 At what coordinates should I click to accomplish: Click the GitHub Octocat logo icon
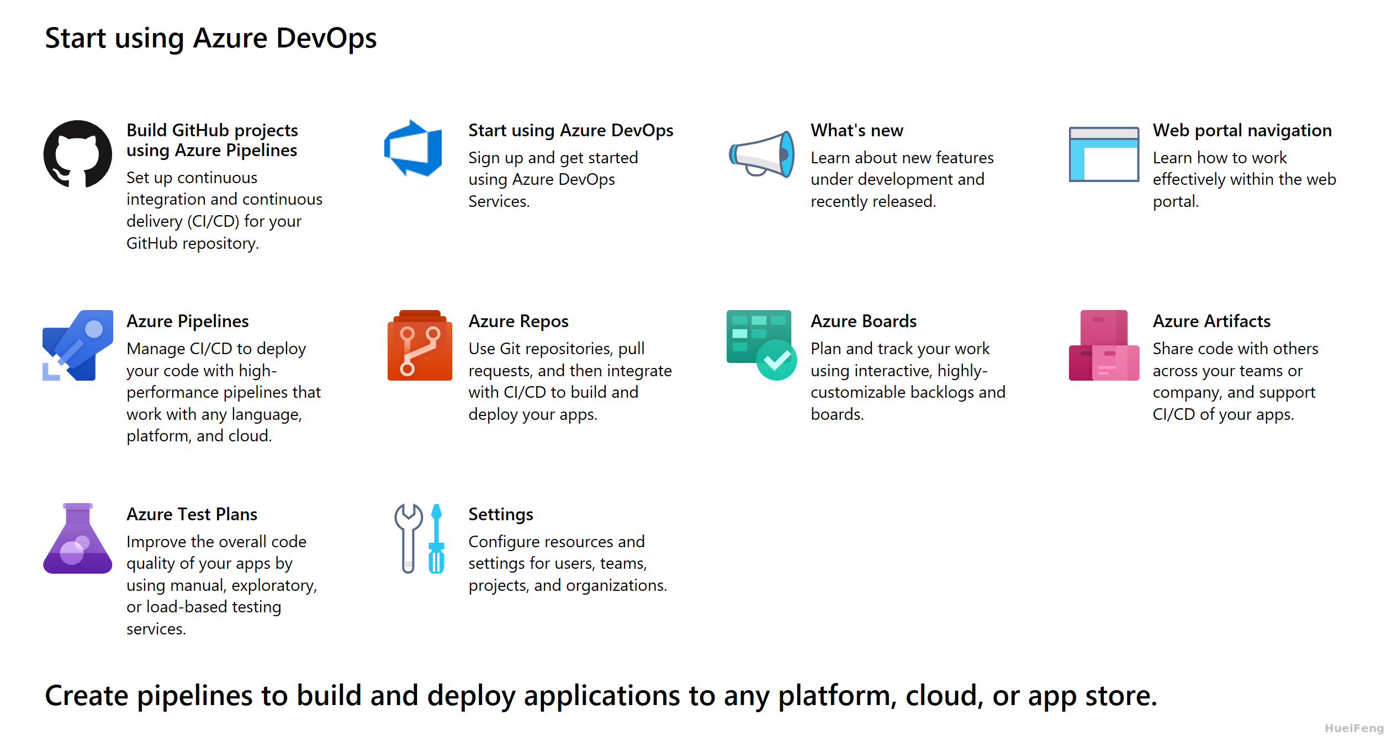coord(78,154)
